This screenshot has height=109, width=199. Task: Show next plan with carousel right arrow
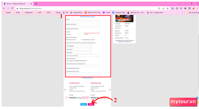coord(110,90)
